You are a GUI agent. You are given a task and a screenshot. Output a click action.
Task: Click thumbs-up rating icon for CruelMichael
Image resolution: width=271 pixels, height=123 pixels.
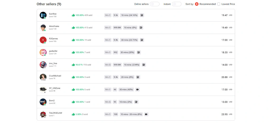73,77
